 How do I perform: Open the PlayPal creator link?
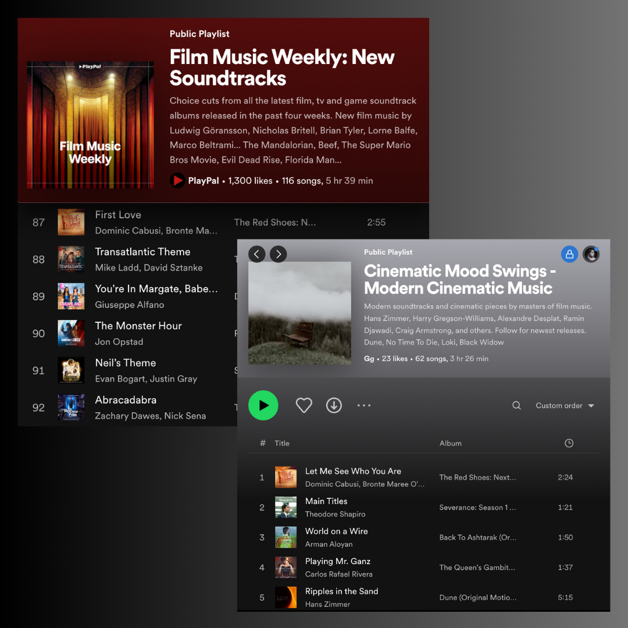pos(204,181)
